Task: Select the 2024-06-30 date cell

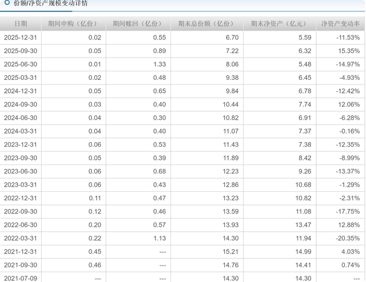Action: pos(21,118)
